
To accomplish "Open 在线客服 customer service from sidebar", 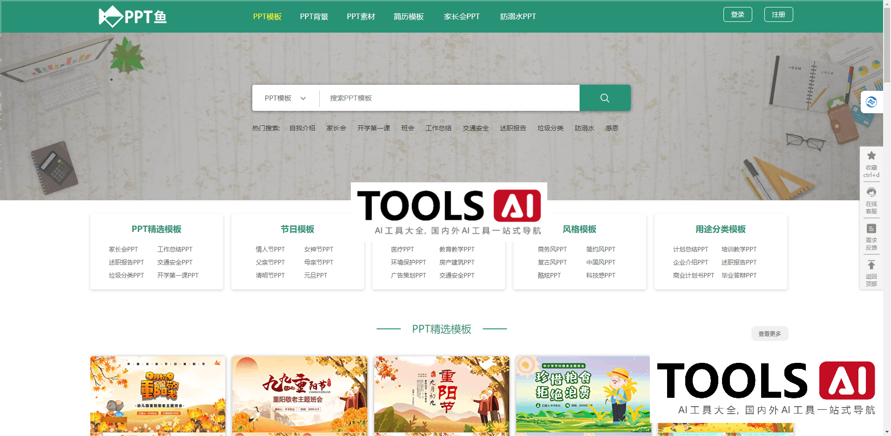I will [871, 200].
